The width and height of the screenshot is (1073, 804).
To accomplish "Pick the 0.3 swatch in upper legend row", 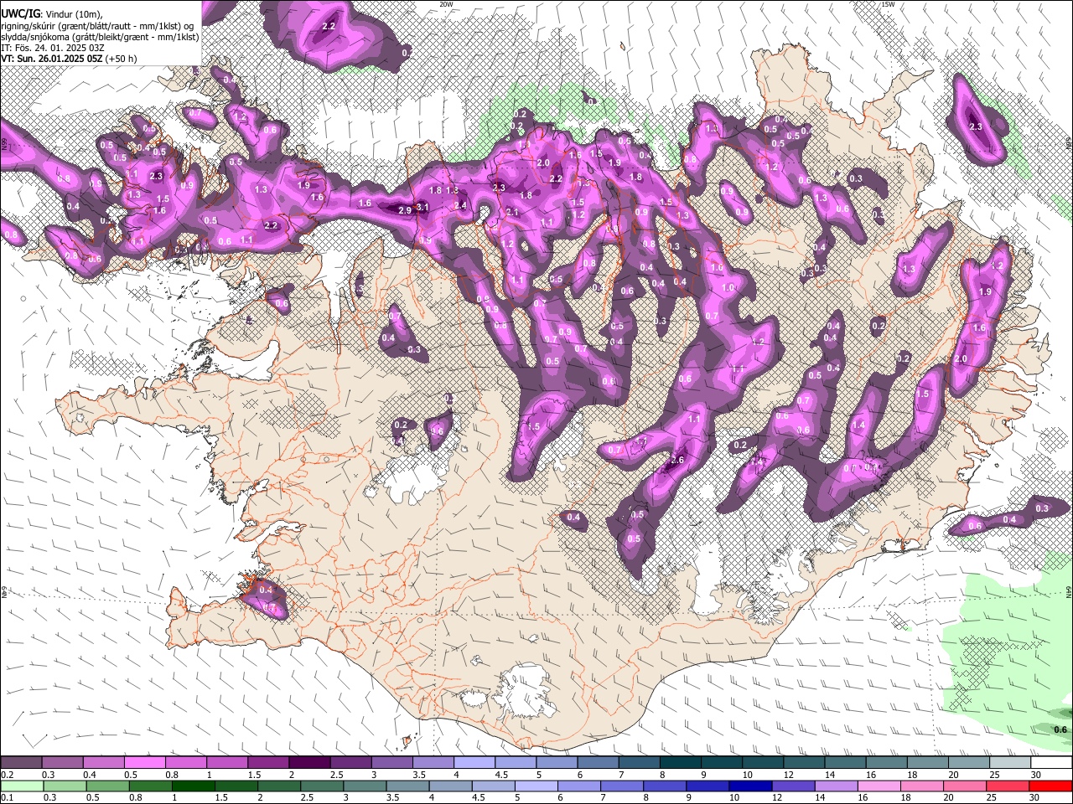I will (63, 762).
